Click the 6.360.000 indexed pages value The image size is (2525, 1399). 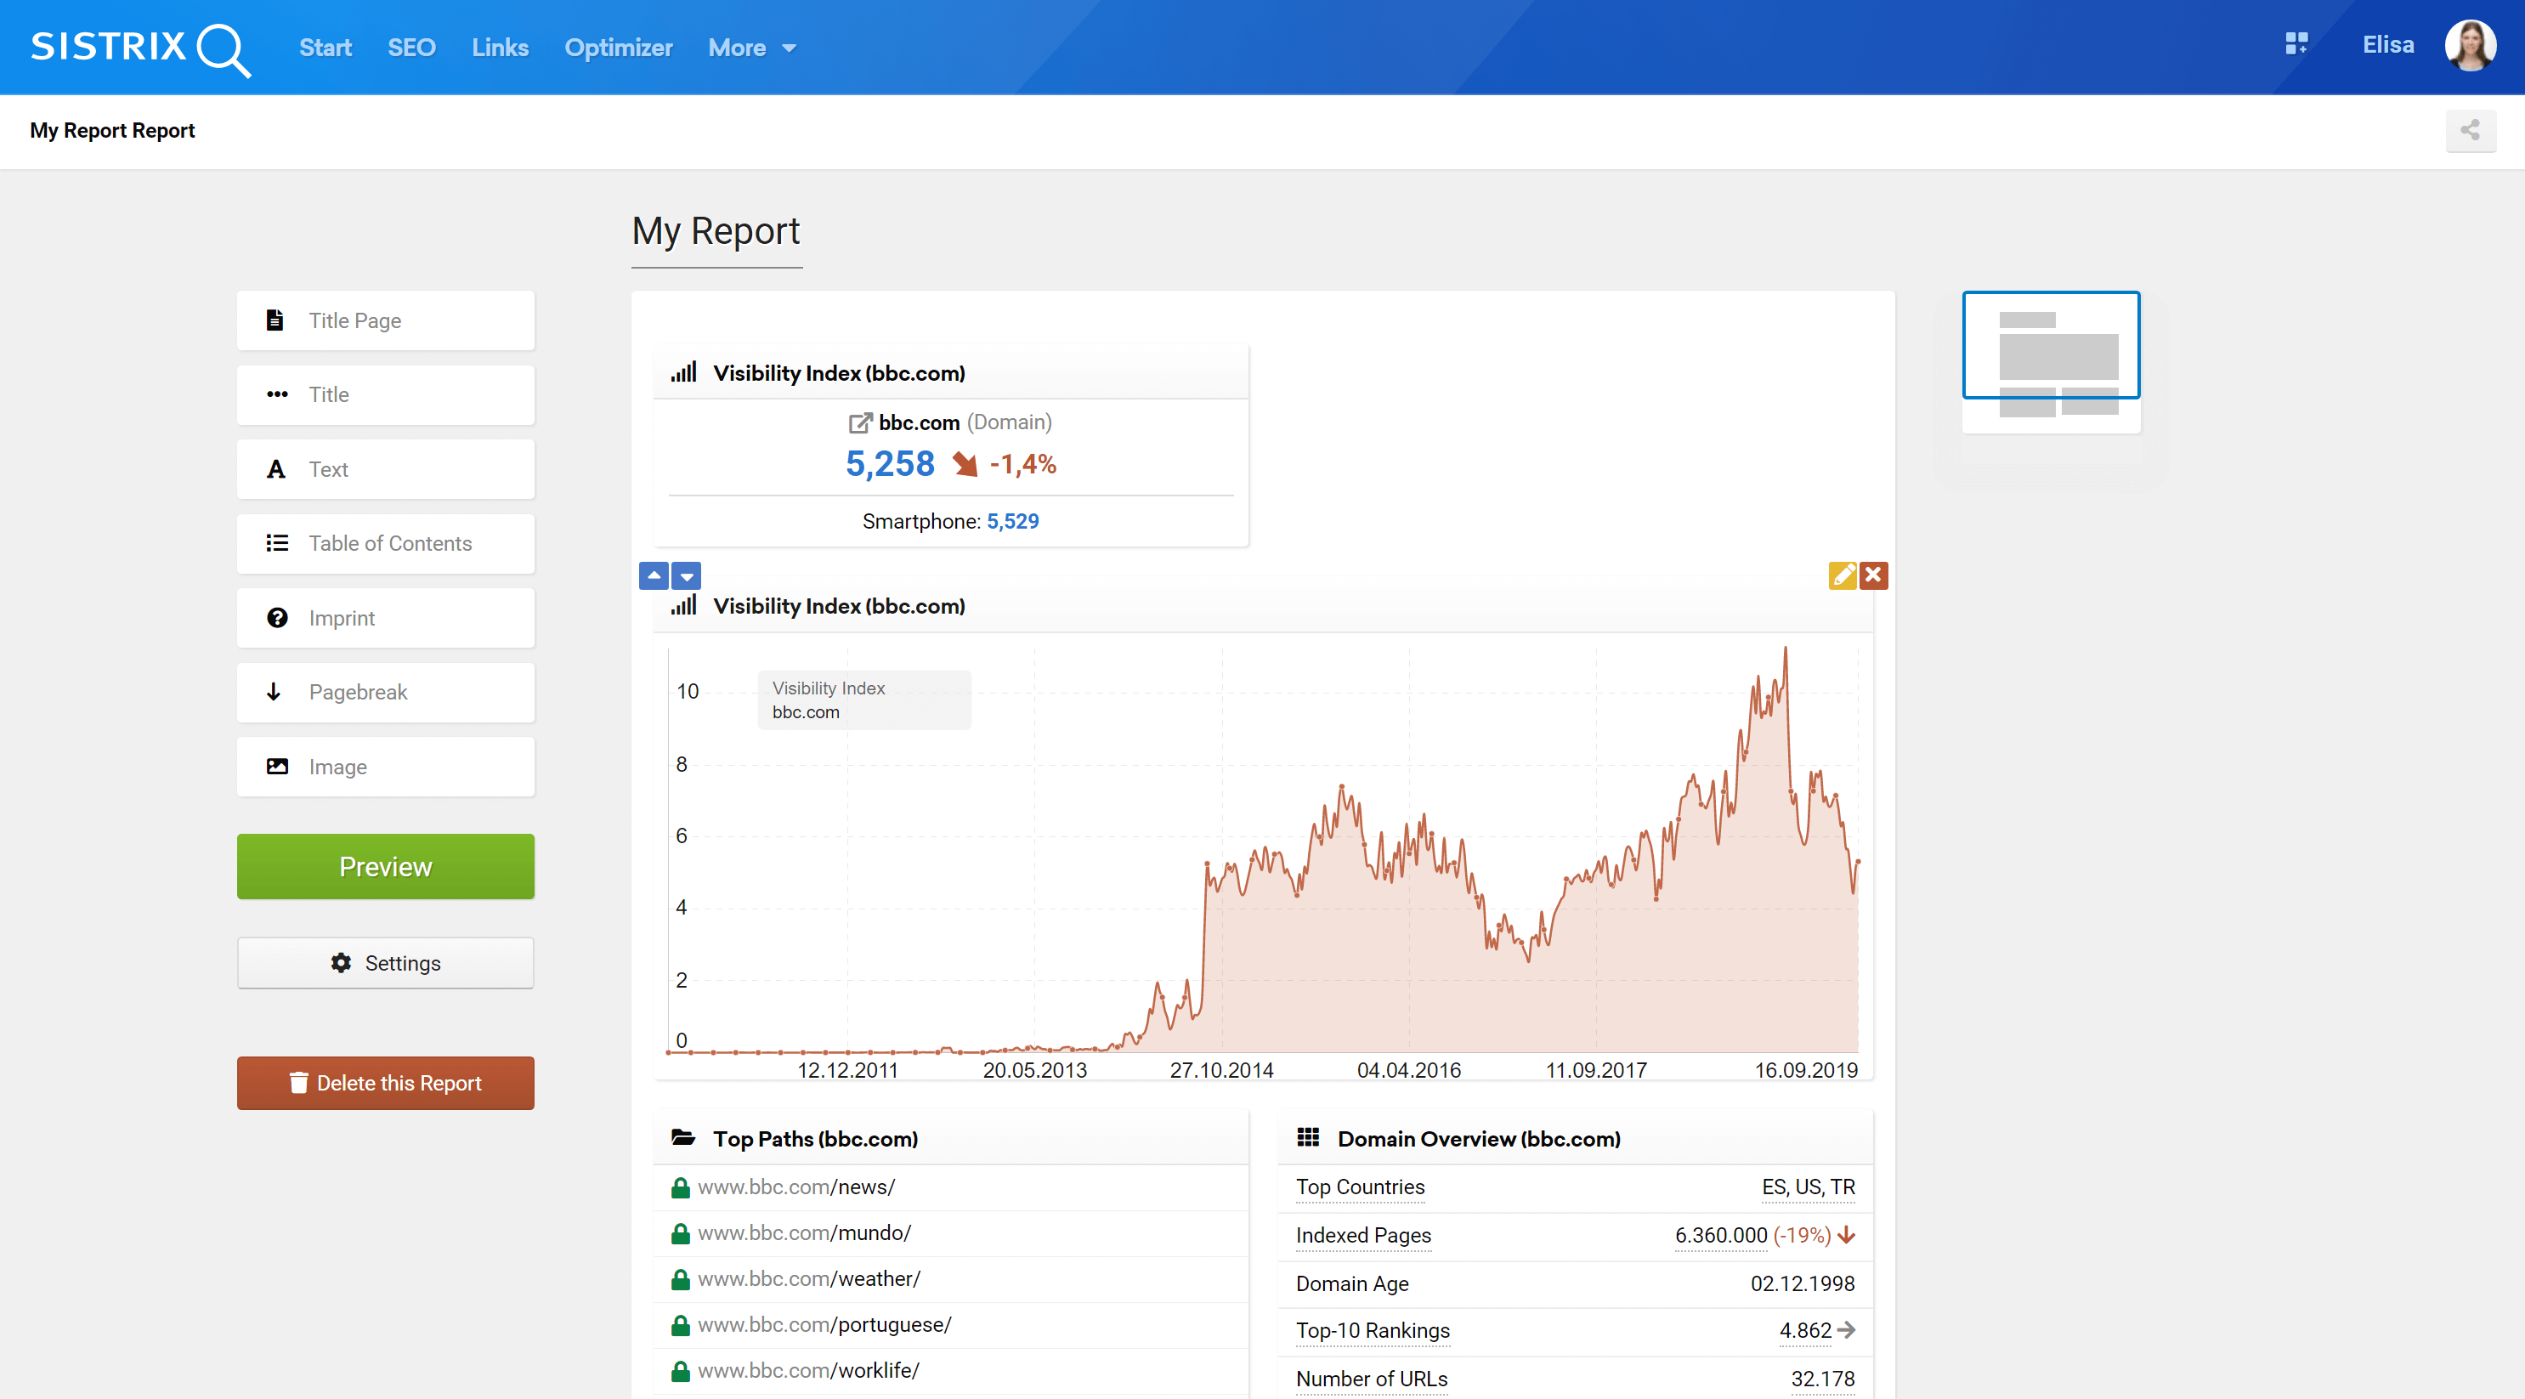(x=1720, y=1235)
